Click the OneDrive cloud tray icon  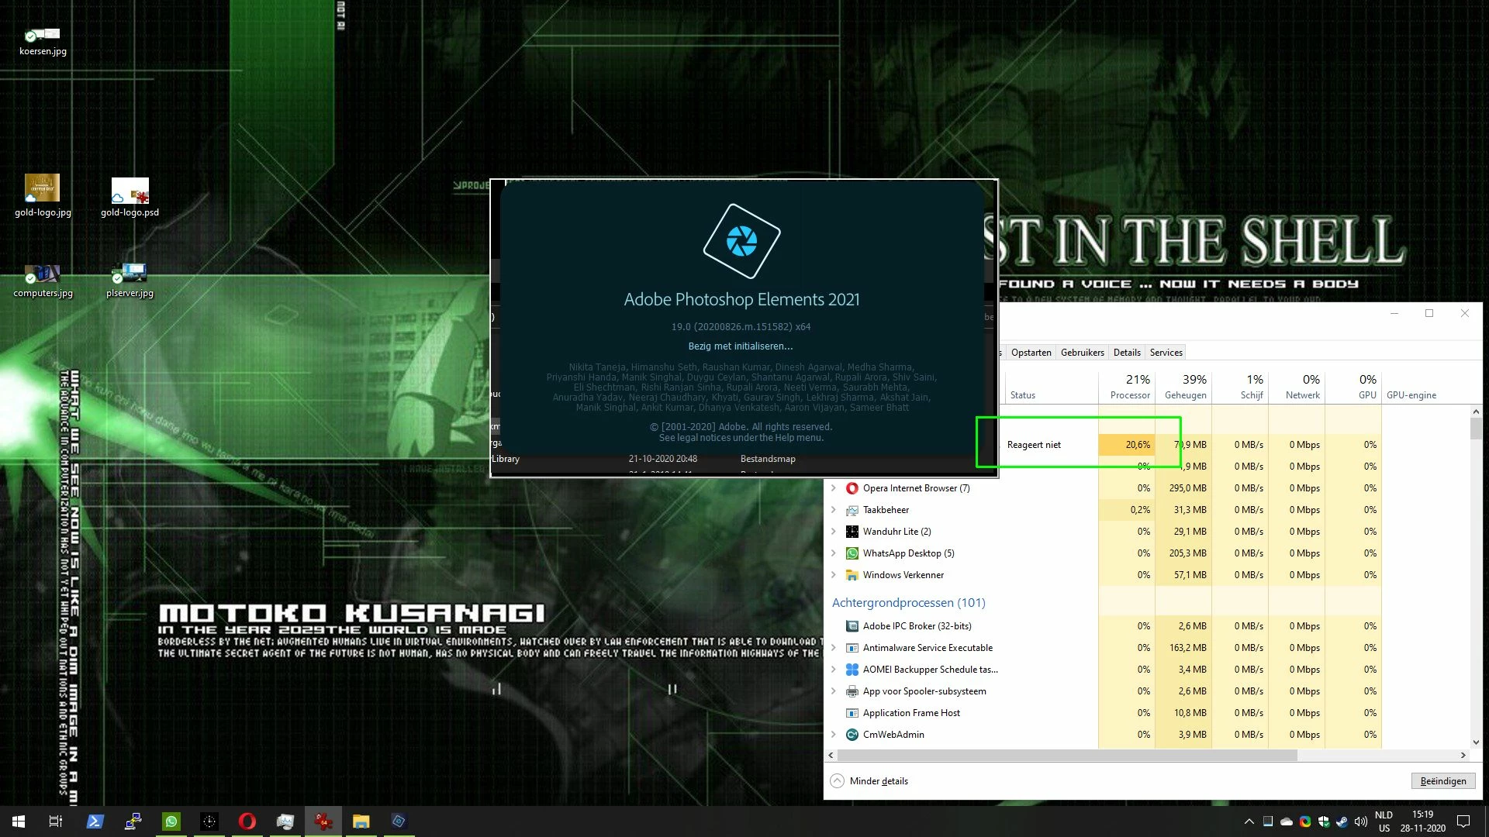(1287, 821)
